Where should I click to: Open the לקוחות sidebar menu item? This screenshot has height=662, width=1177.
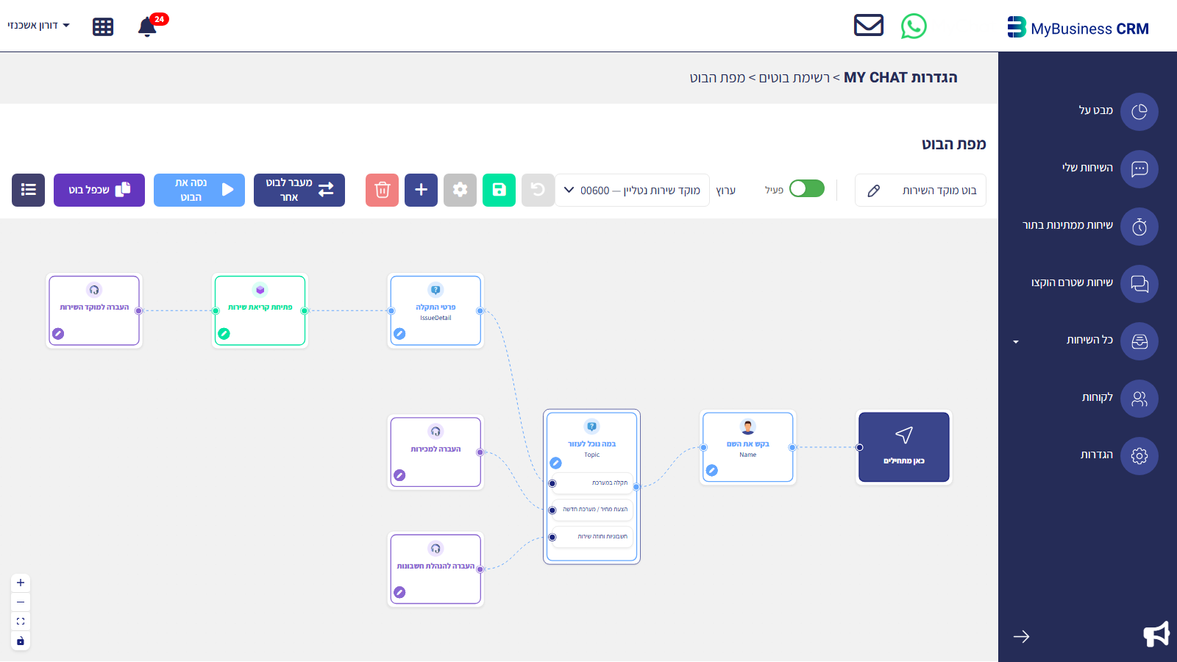pos(1119,398)
